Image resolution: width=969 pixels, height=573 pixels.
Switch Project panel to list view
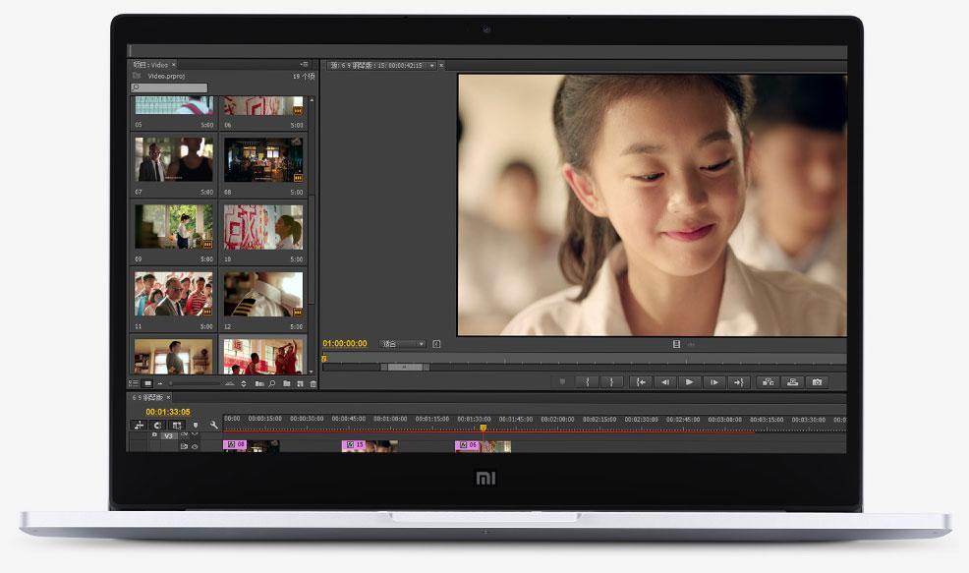coord(134,383)
